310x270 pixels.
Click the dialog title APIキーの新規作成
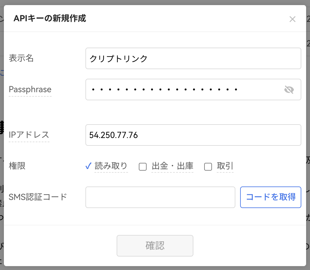tap(50, 18)
